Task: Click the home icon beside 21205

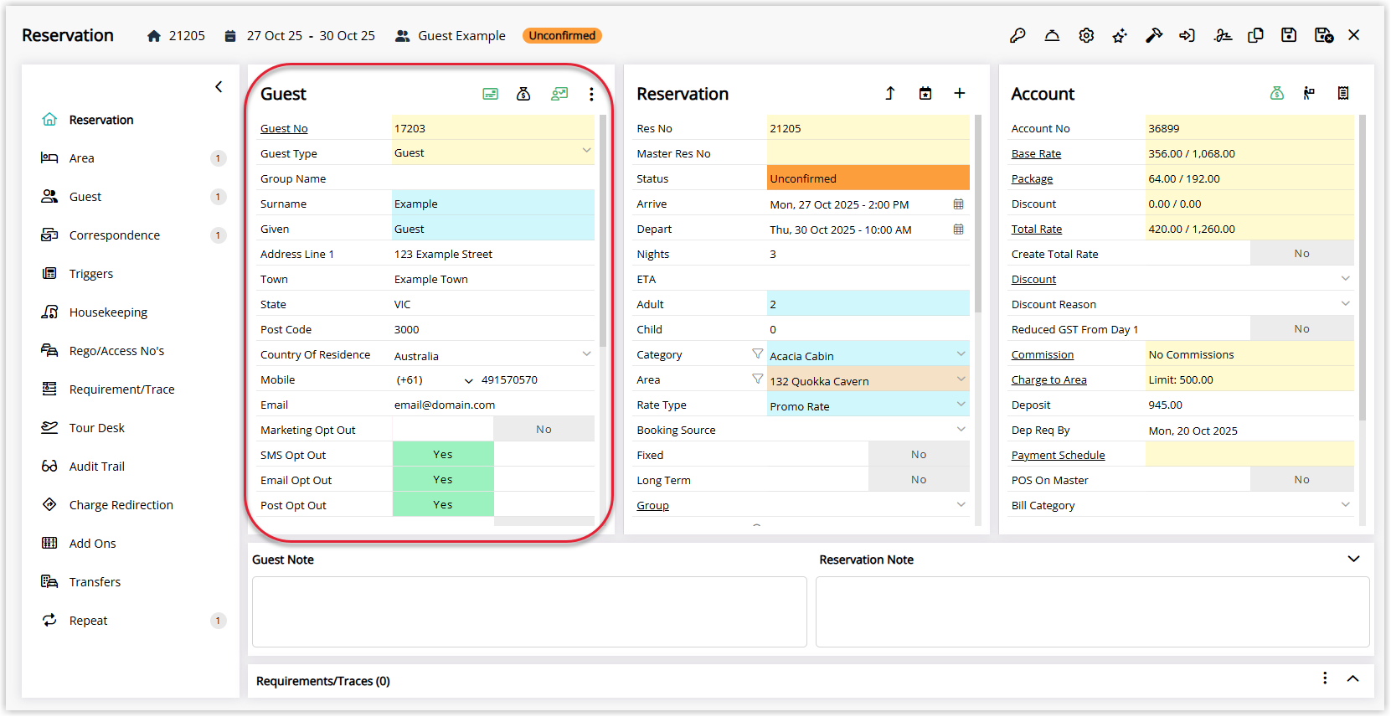Action: [153, 36]
